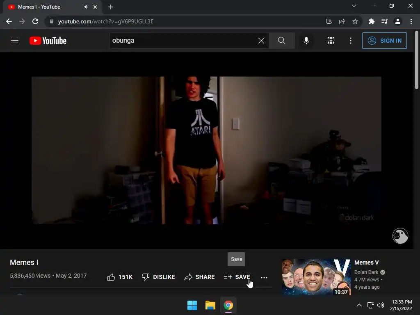This screenshot has width=420, height=315.
Task: Open the Memes V thumbnail
Action: 316,277
